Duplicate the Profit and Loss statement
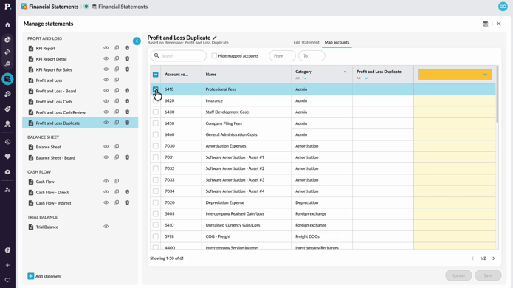This screenshot has width=513, height=288. tap(117, 80)
